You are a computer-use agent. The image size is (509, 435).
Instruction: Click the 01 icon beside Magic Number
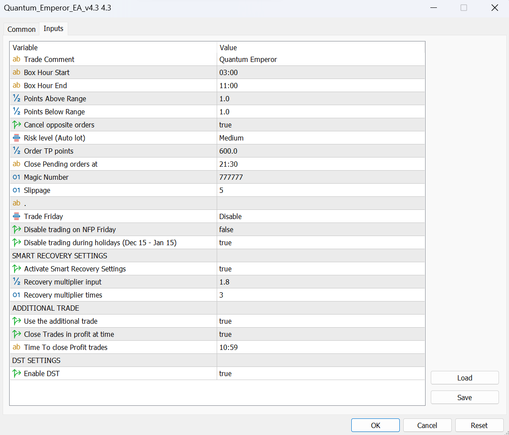pos(16,177)
